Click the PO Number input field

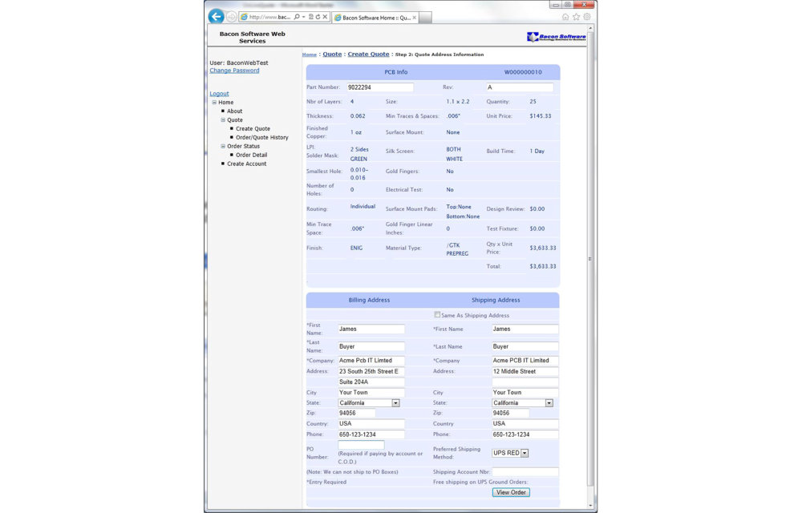(361, 445)
